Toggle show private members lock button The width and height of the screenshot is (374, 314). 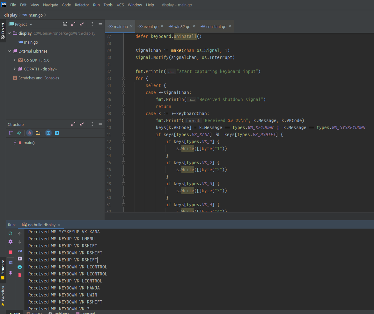tap(30, 133)
